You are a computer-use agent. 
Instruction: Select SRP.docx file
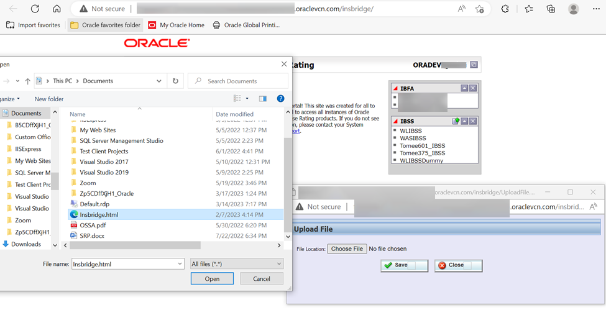(x=176, y=236)
